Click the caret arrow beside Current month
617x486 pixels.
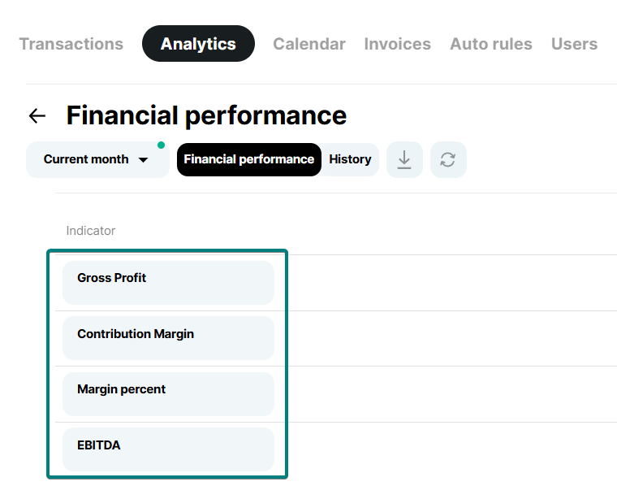(144, 160)
